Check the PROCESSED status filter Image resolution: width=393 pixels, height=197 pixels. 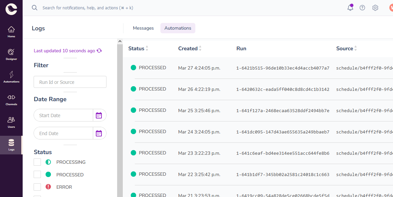tap(37, 174)
